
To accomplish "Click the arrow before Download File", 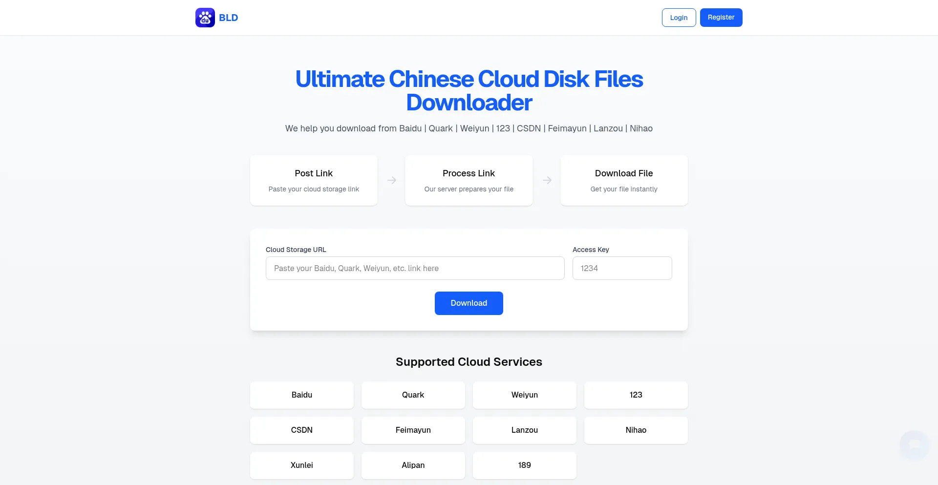I will tap(547, 180).
